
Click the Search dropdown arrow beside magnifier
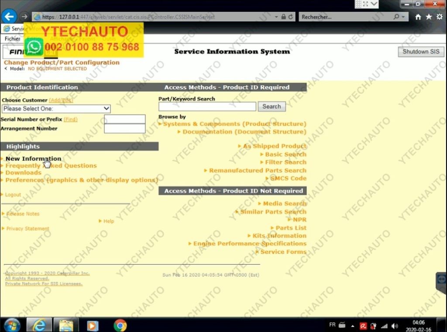(403, 17)
